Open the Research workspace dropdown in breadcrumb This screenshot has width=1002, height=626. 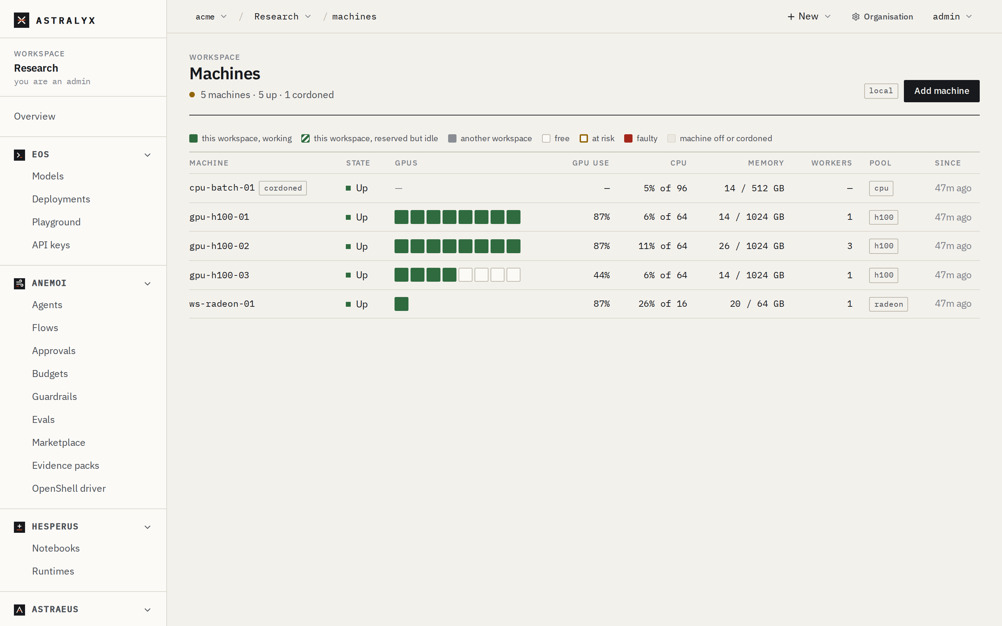coord(283,17)
